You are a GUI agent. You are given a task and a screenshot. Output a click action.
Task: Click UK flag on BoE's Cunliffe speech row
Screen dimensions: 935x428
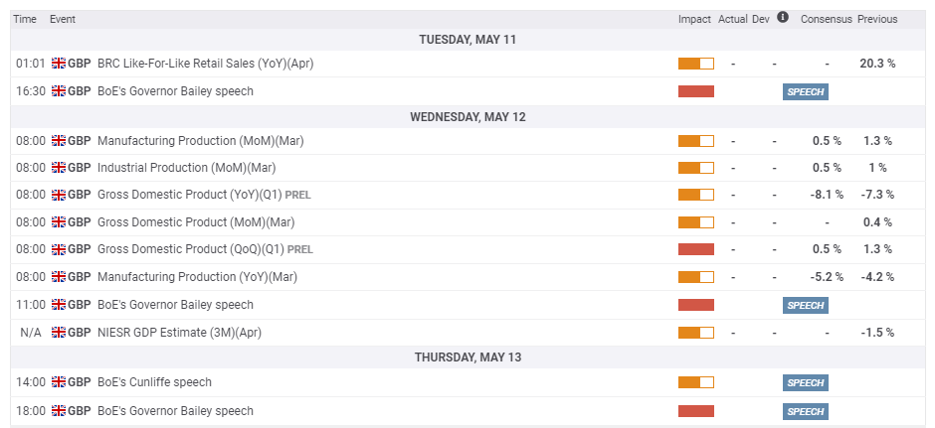click(59, 382)
